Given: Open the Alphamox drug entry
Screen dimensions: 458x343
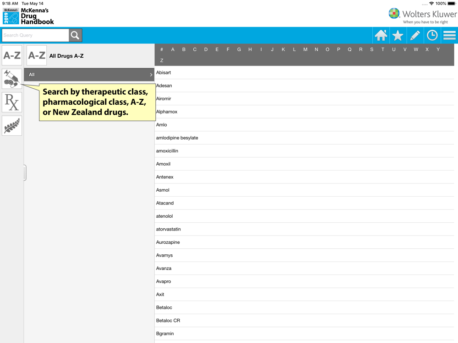Looking at the screenshot, I should (x=305, y=112).
